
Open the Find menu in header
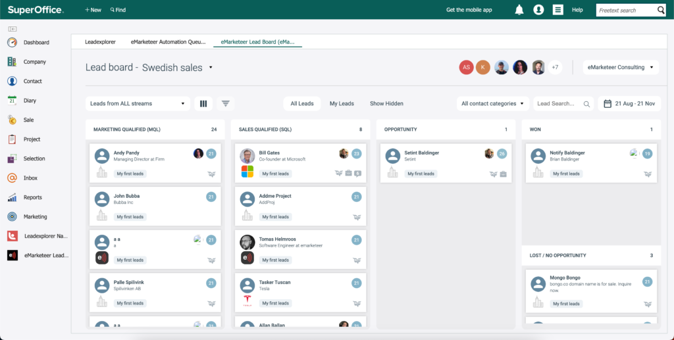coord(118,10)
